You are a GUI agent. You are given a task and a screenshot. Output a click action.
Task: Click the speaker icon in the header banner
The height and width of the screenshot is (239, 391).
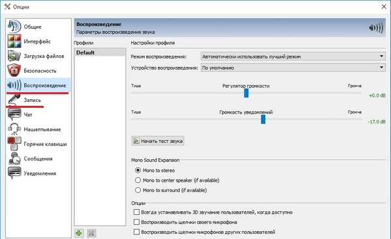376,27
